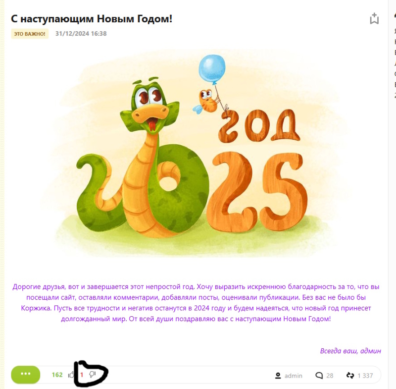396x389 pixels.
Task: Open the post title "С наступающим Новым Годом!"
Action: tap(92, 19)
